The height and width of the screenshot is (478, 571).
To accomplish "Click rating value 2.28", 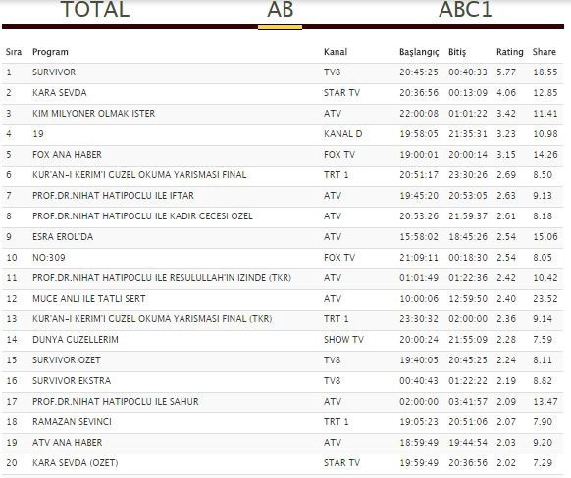I will [x=506, y=339].
